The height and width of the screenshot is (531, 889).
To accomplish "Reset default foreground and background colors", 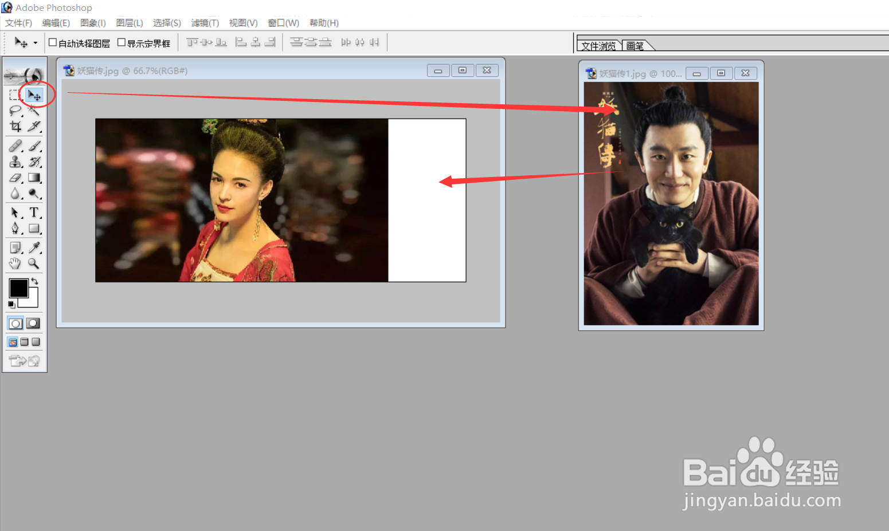I will click(11, 304).
